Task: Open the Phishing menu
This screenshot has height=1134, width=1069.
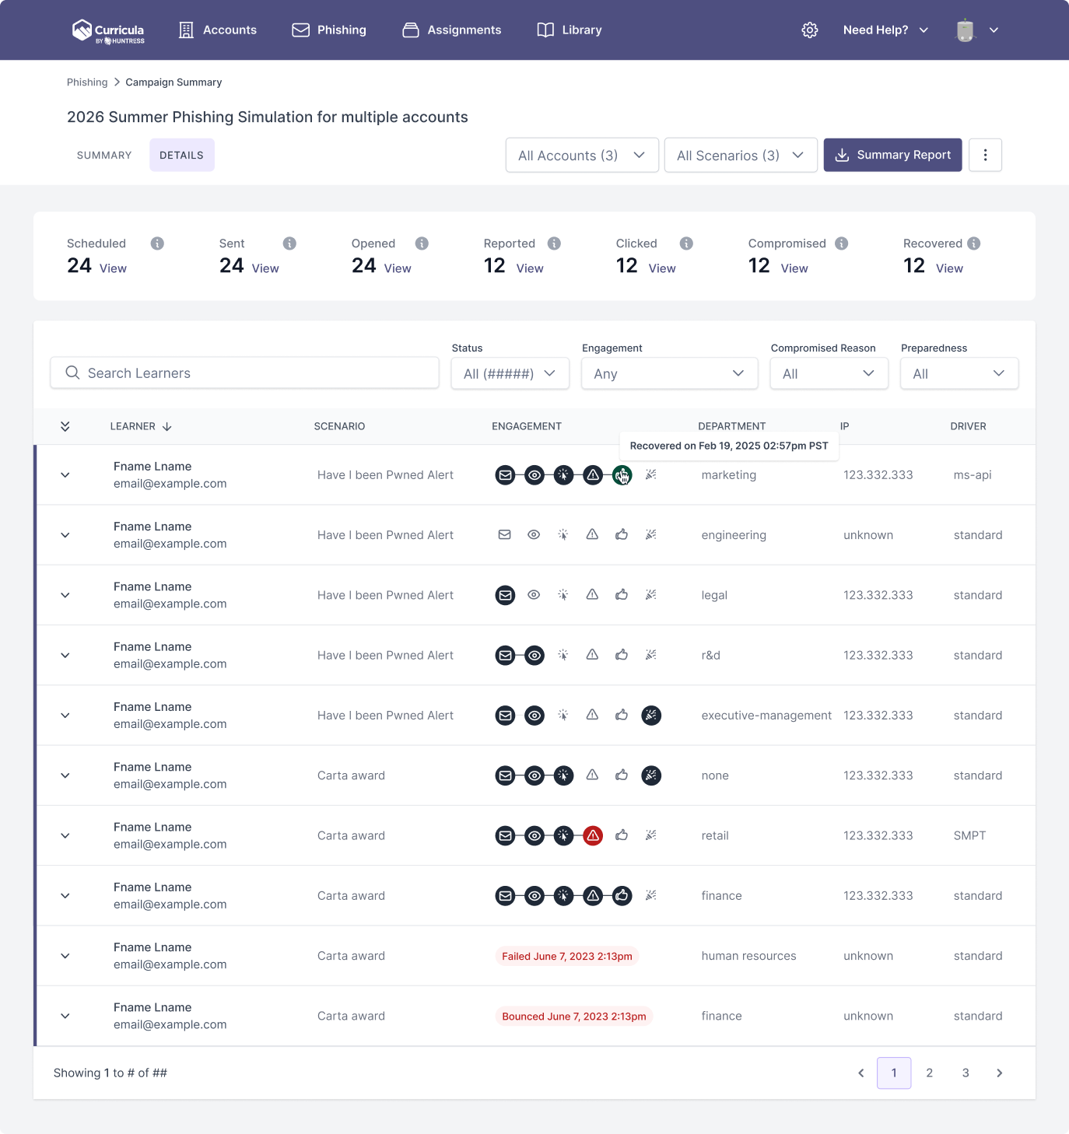Action: point(329,30)
